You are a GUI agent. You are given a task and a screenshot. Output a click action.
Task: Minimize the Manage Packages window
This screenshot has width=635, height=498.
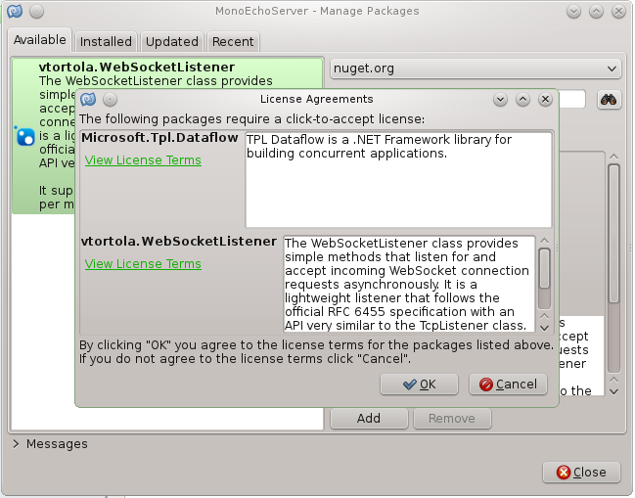coord(573,12)
